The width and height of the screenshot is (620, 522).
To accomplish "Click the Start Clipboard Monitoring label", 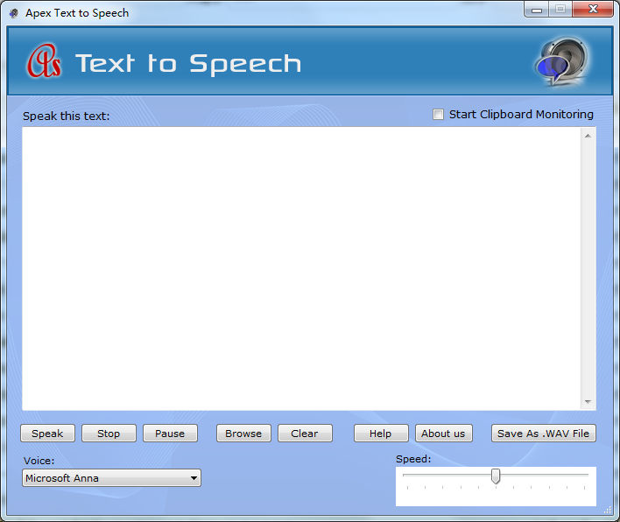I will click(x=521, y=114).
